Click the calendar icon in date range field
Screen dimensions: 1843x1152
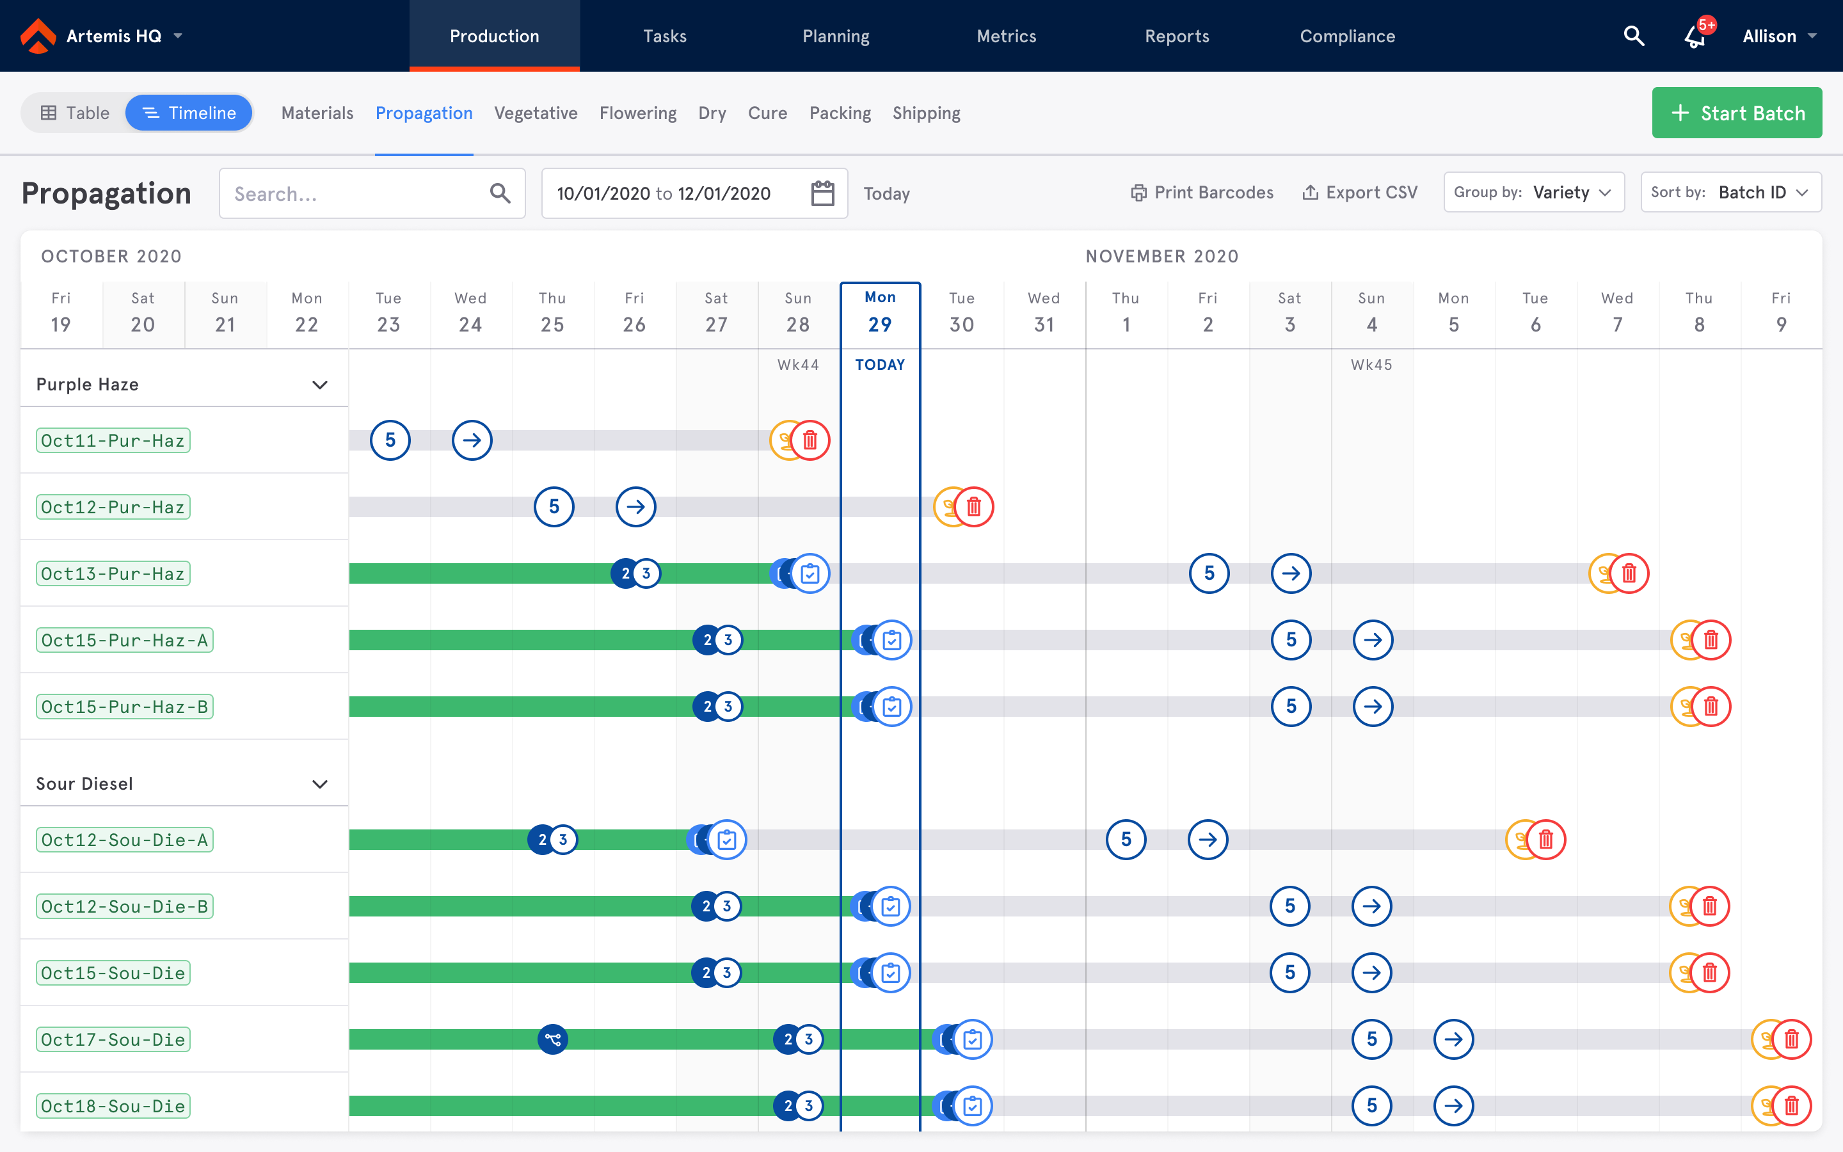tap(822, 193)
